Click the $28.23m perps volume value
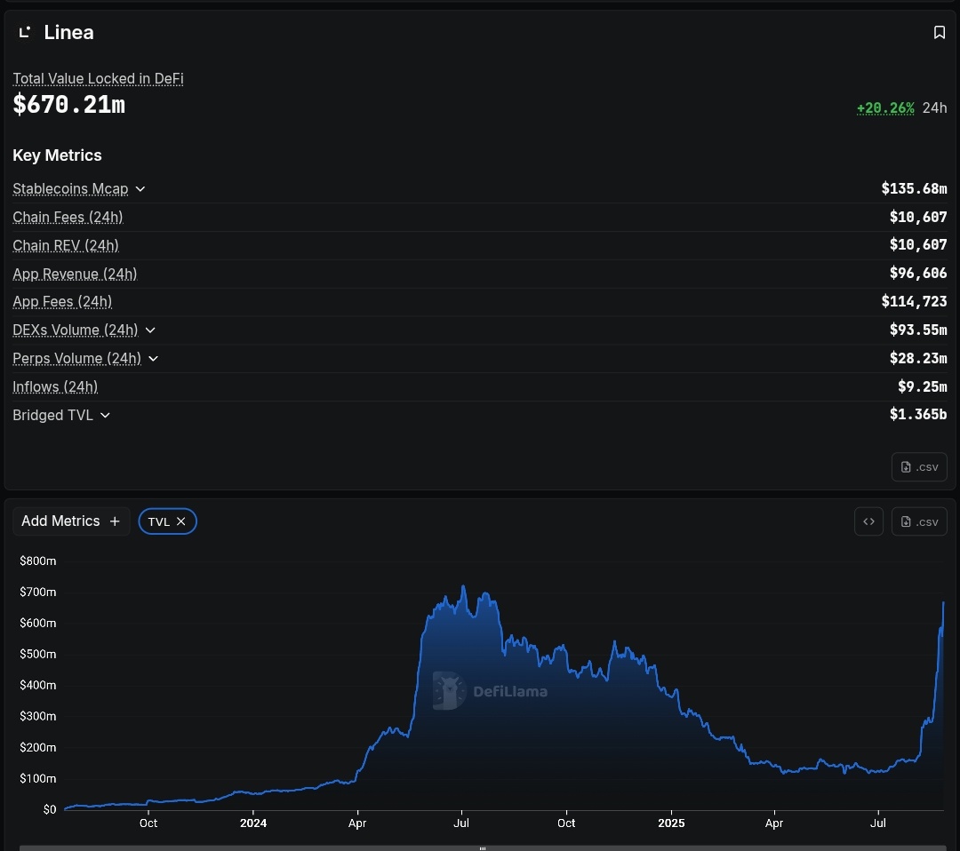This screenshot has width=960, height=851. pyautogui.click(x=918, y=358)
